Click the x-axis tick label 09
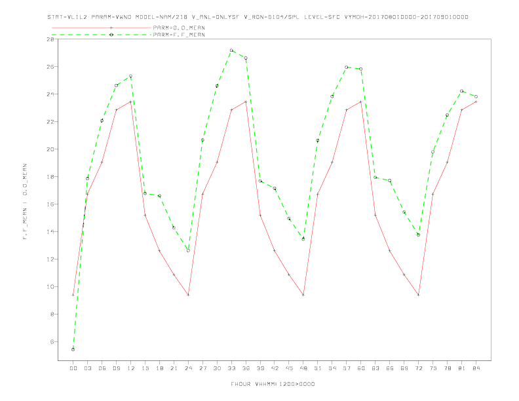The height and width of the screenshot is (401, 519). [116, 368]
